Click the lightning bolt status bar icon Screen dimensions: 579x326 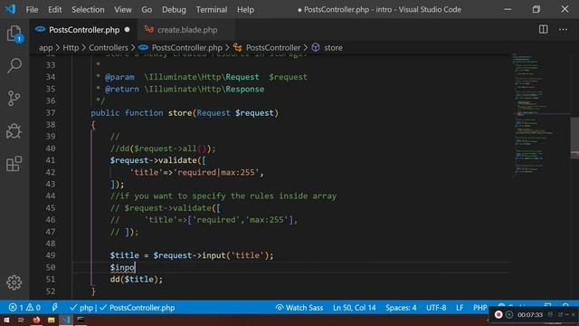(x=54, y=308)
